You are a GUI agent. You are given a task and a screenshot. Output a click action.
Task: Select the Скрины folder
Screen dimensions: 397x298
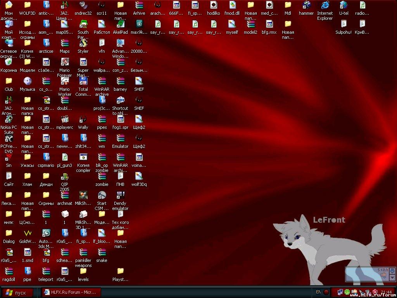(46, 195)
